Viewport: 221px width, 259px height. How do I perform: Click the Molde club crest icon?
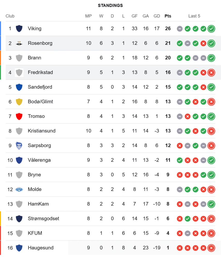19,189
